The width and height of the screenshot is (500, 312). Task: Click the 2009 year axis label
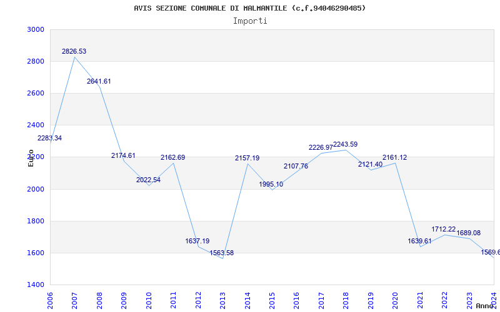124,301
